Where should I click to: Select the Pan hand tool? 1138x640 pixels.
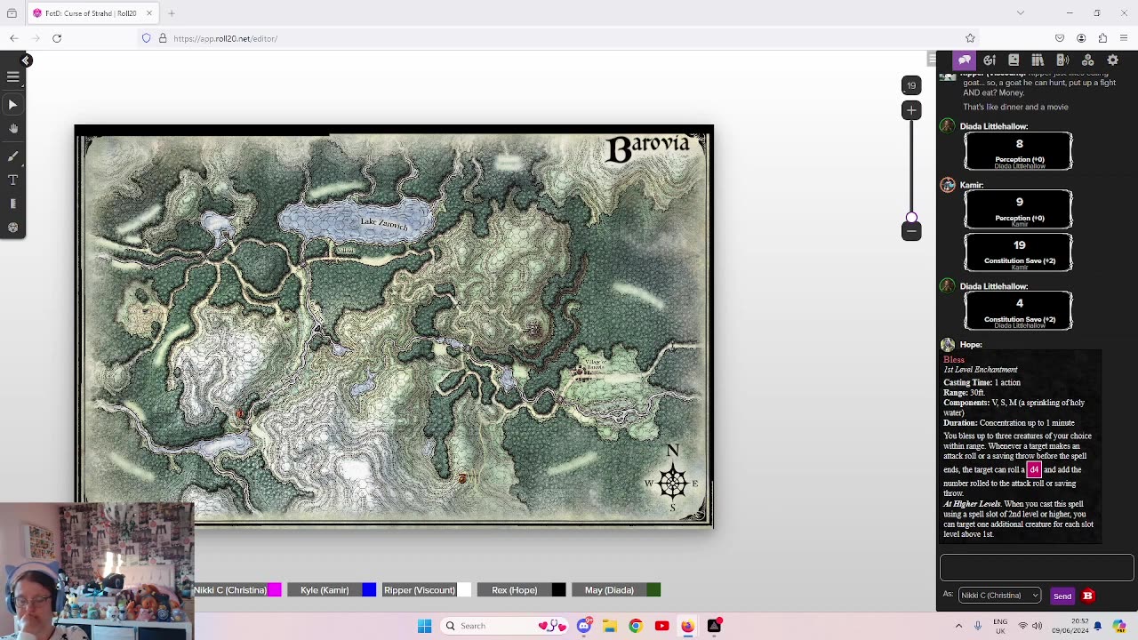(12, 129)
